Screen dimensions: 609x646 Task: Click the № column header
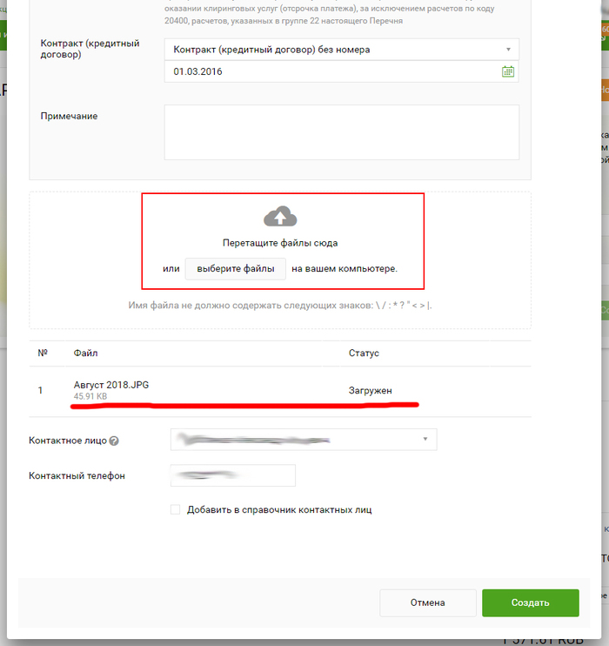[x=43, y=353]
